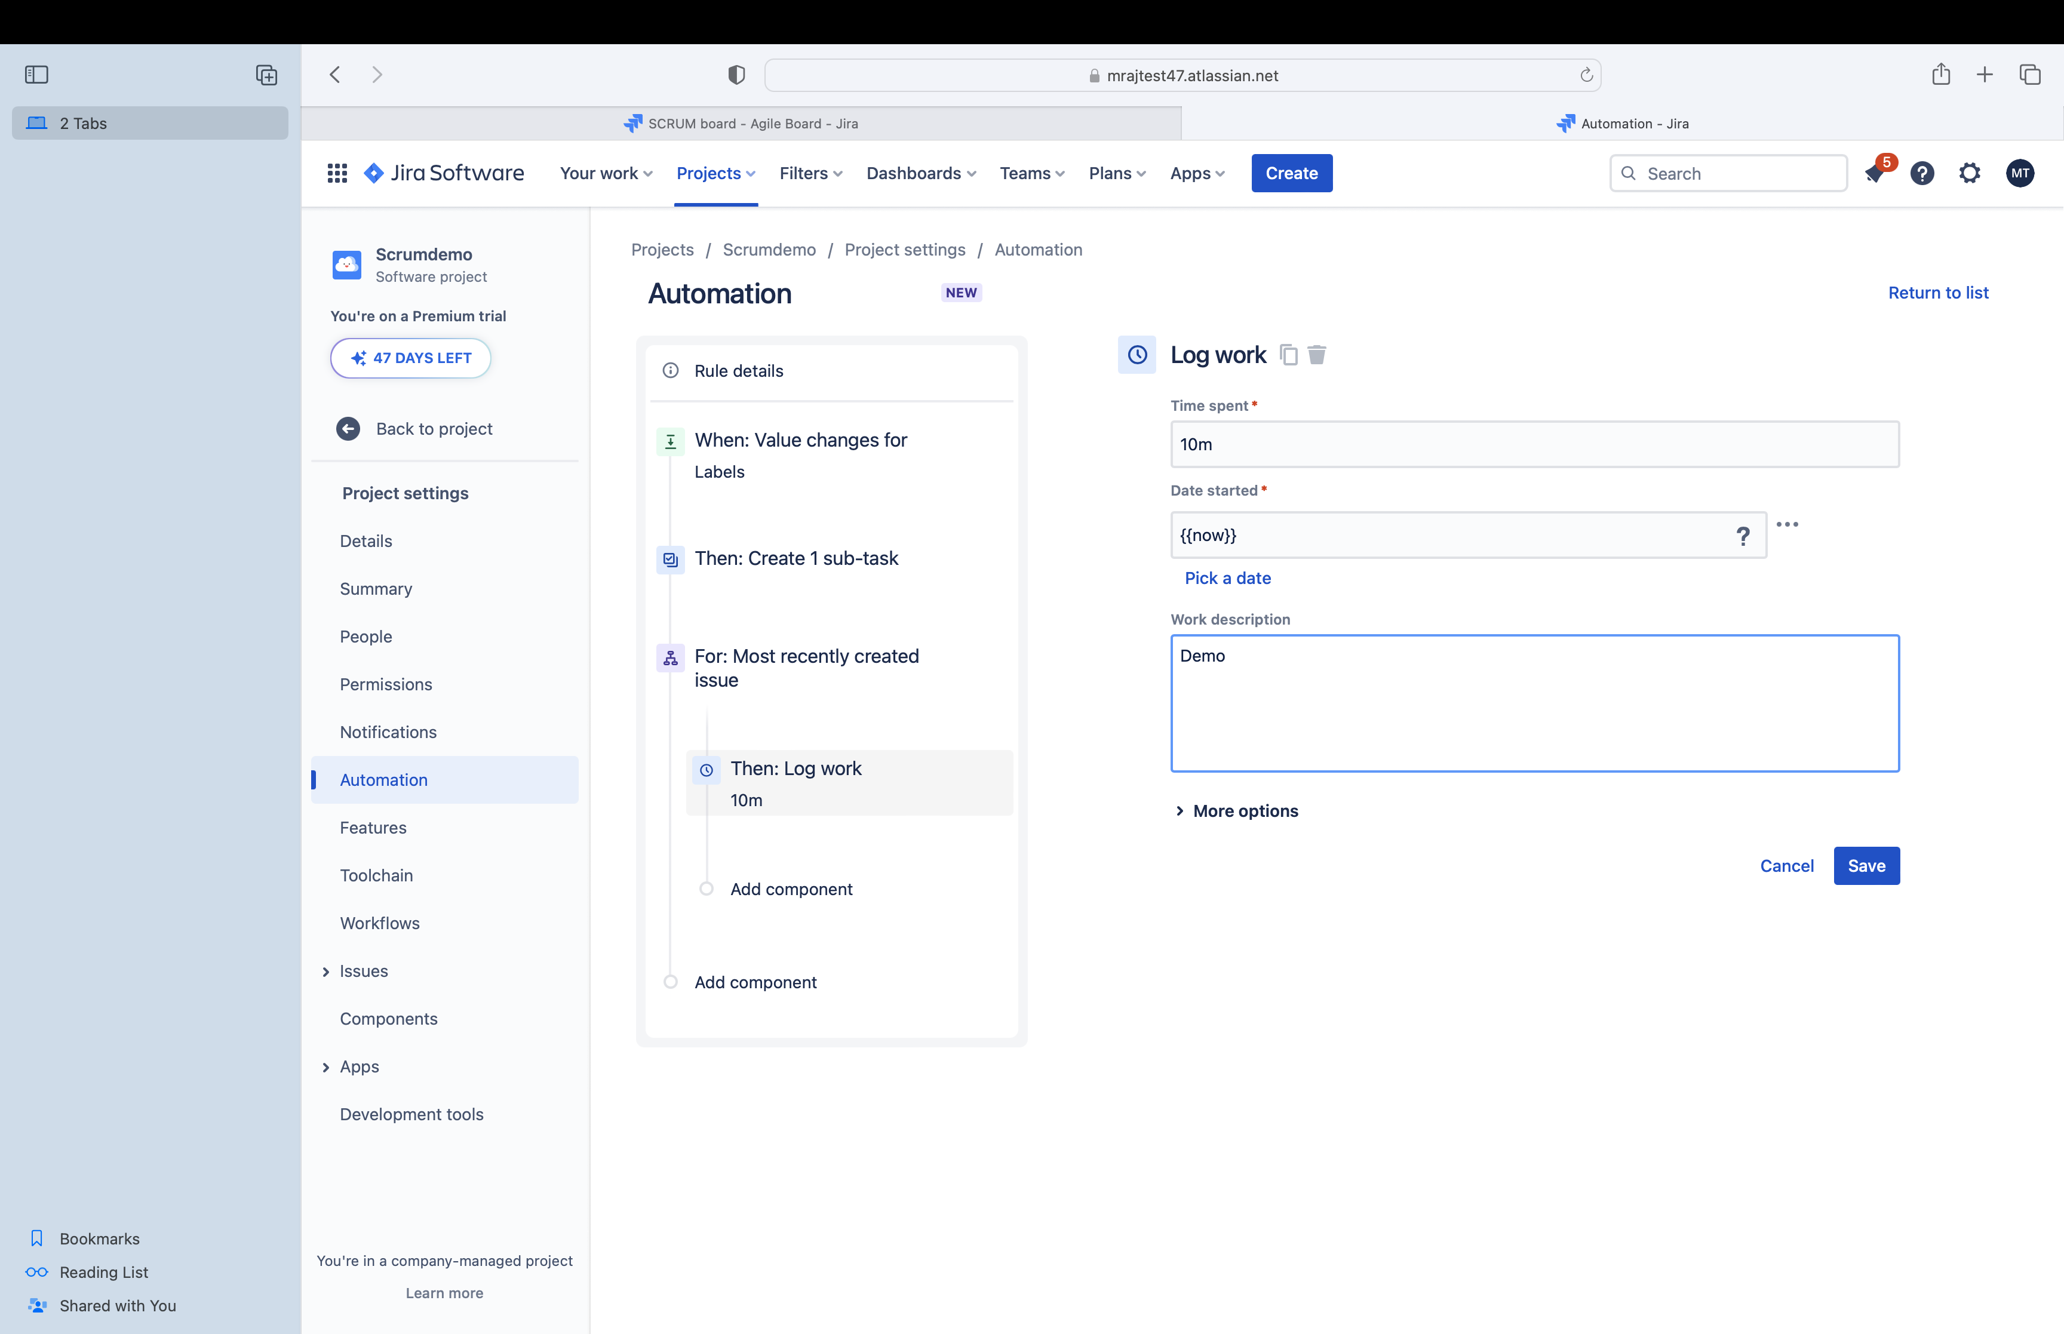Click the MT profile avatar
Viewport: 2064px width, 1334px height.
(x=2020, y=173)
